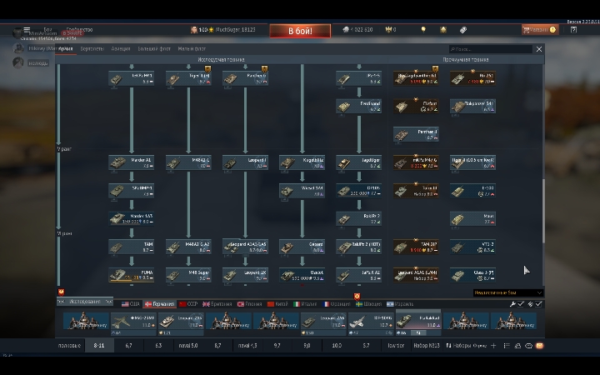Select the США nation tab

(131, 304)
